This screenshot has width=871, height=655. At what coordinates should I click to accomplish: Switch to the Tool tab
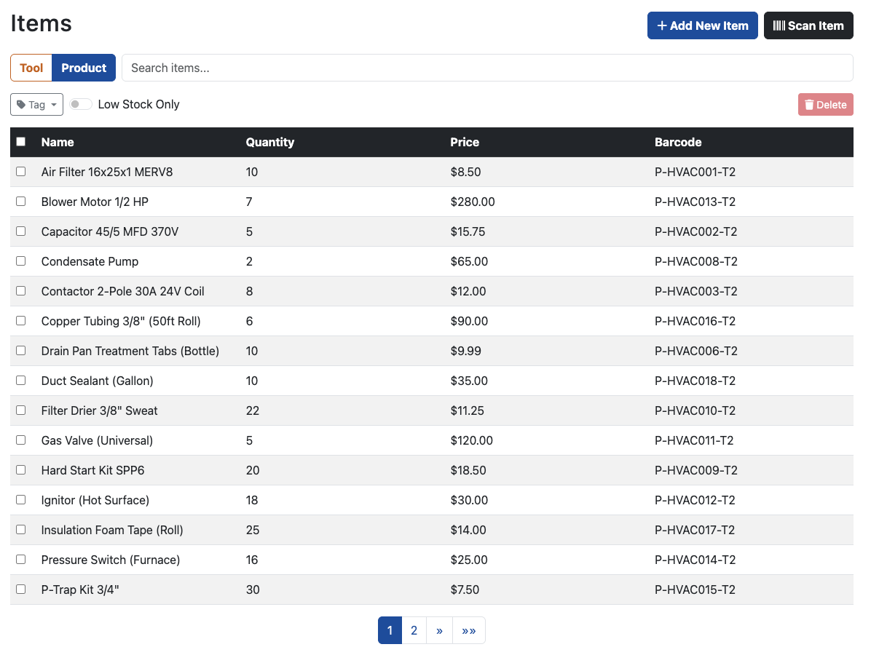point(31,67)
